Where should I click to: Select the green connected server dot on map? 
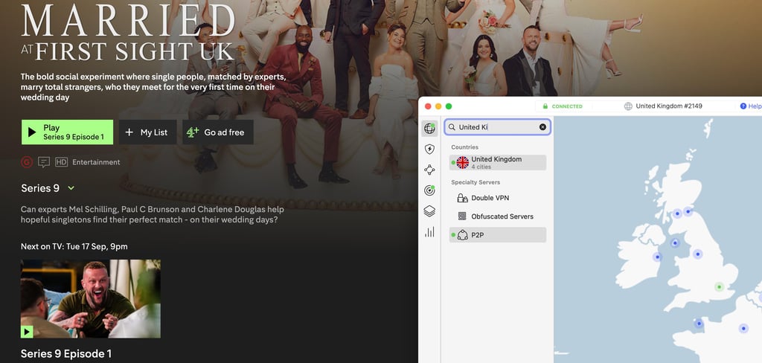click(x=720, y=287)
